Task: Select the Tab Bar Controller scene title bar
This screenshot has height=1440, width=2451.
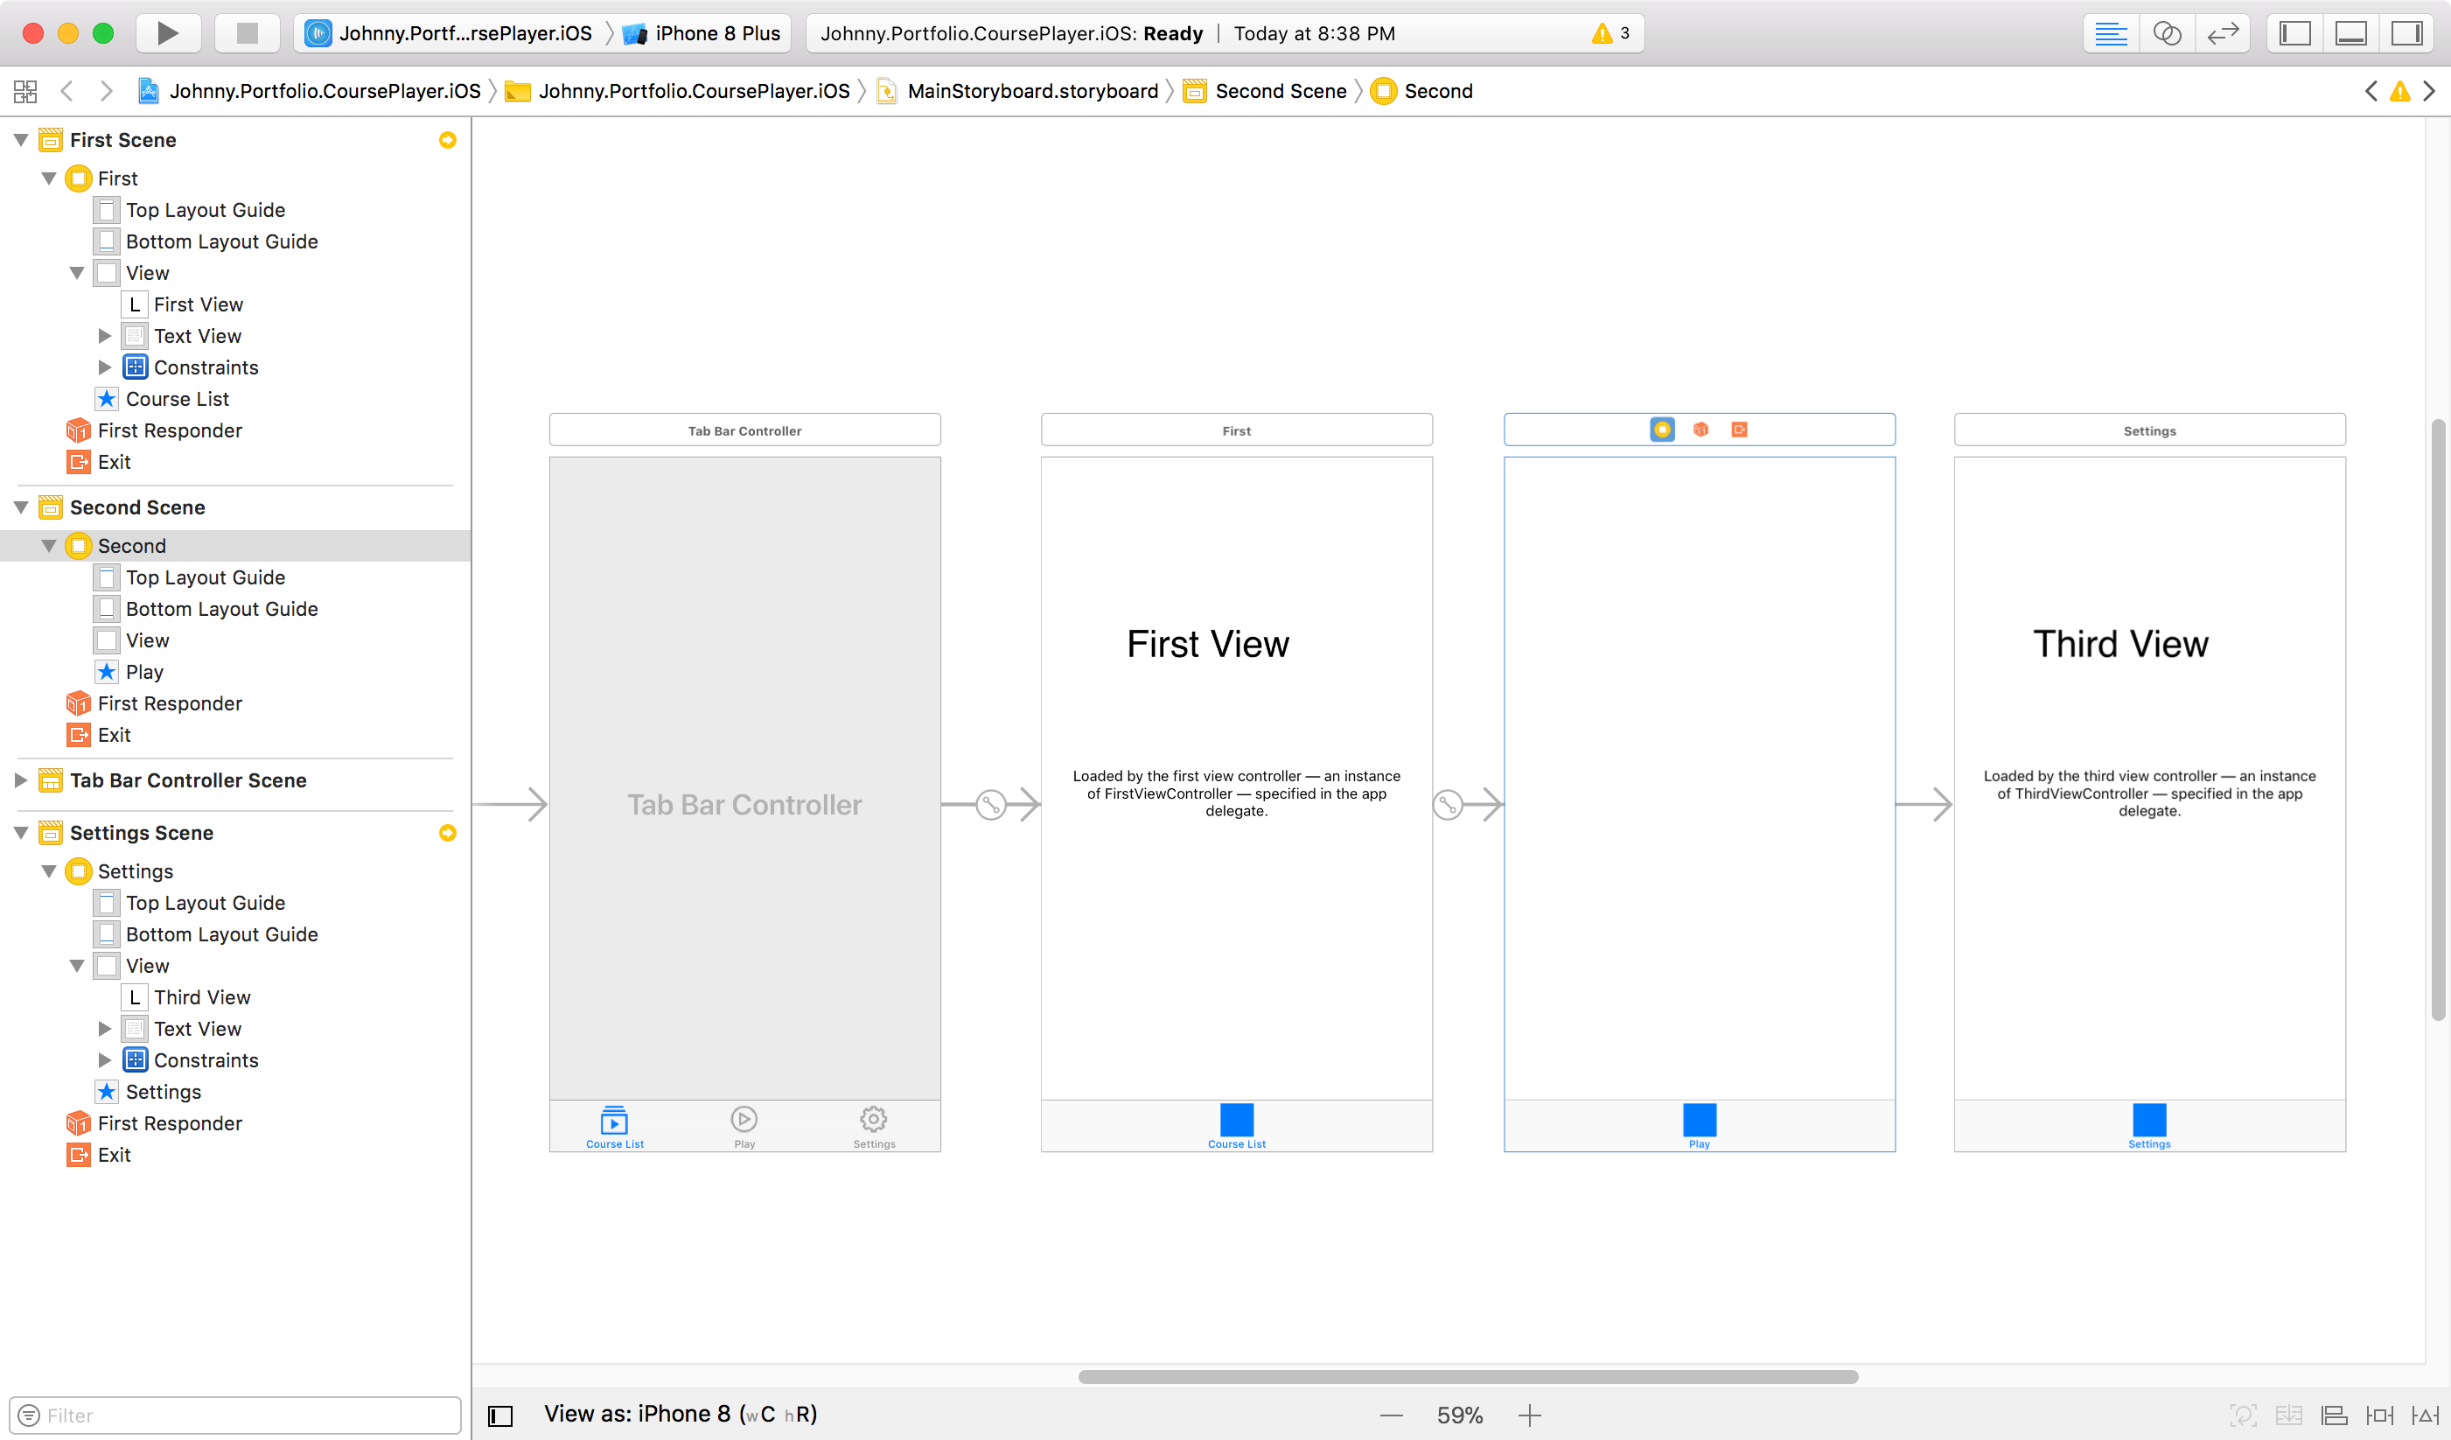Action: pyautogui.click(x=745, y=430)
